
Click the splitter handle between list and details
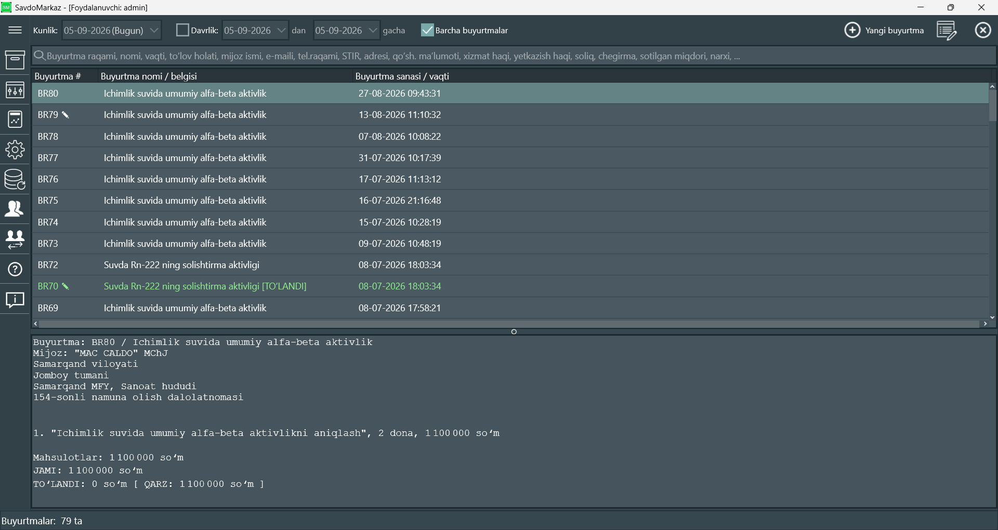pyautogui.click(x=514, y=332)
